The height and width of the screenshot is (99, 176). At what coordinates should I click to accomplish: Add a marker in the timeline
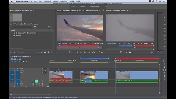[x=23, y=62]
